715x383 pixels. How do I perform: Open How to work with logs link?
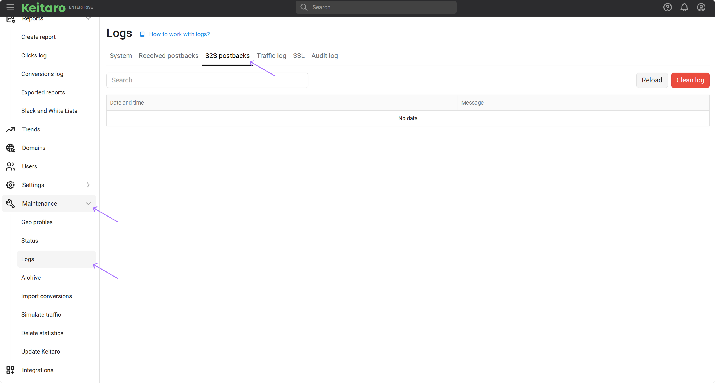tap(179, 34)
